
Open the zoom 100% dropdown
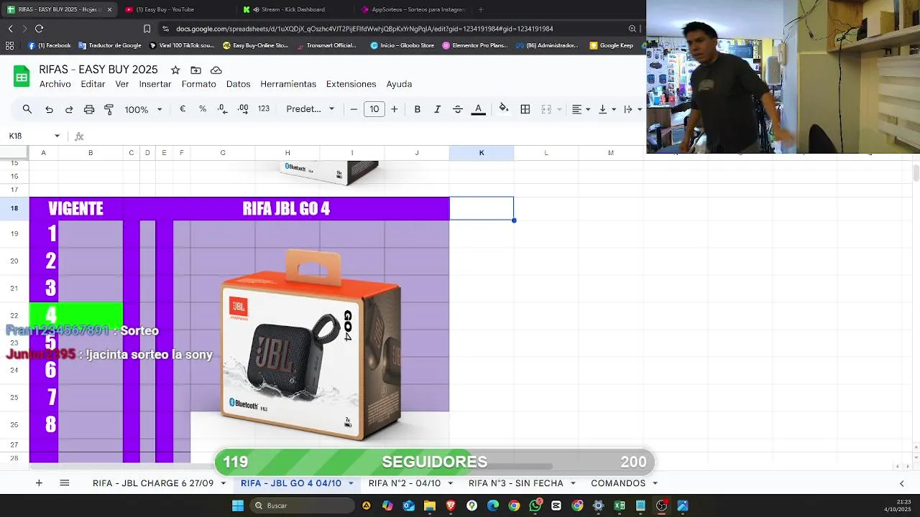coord(143,109)
